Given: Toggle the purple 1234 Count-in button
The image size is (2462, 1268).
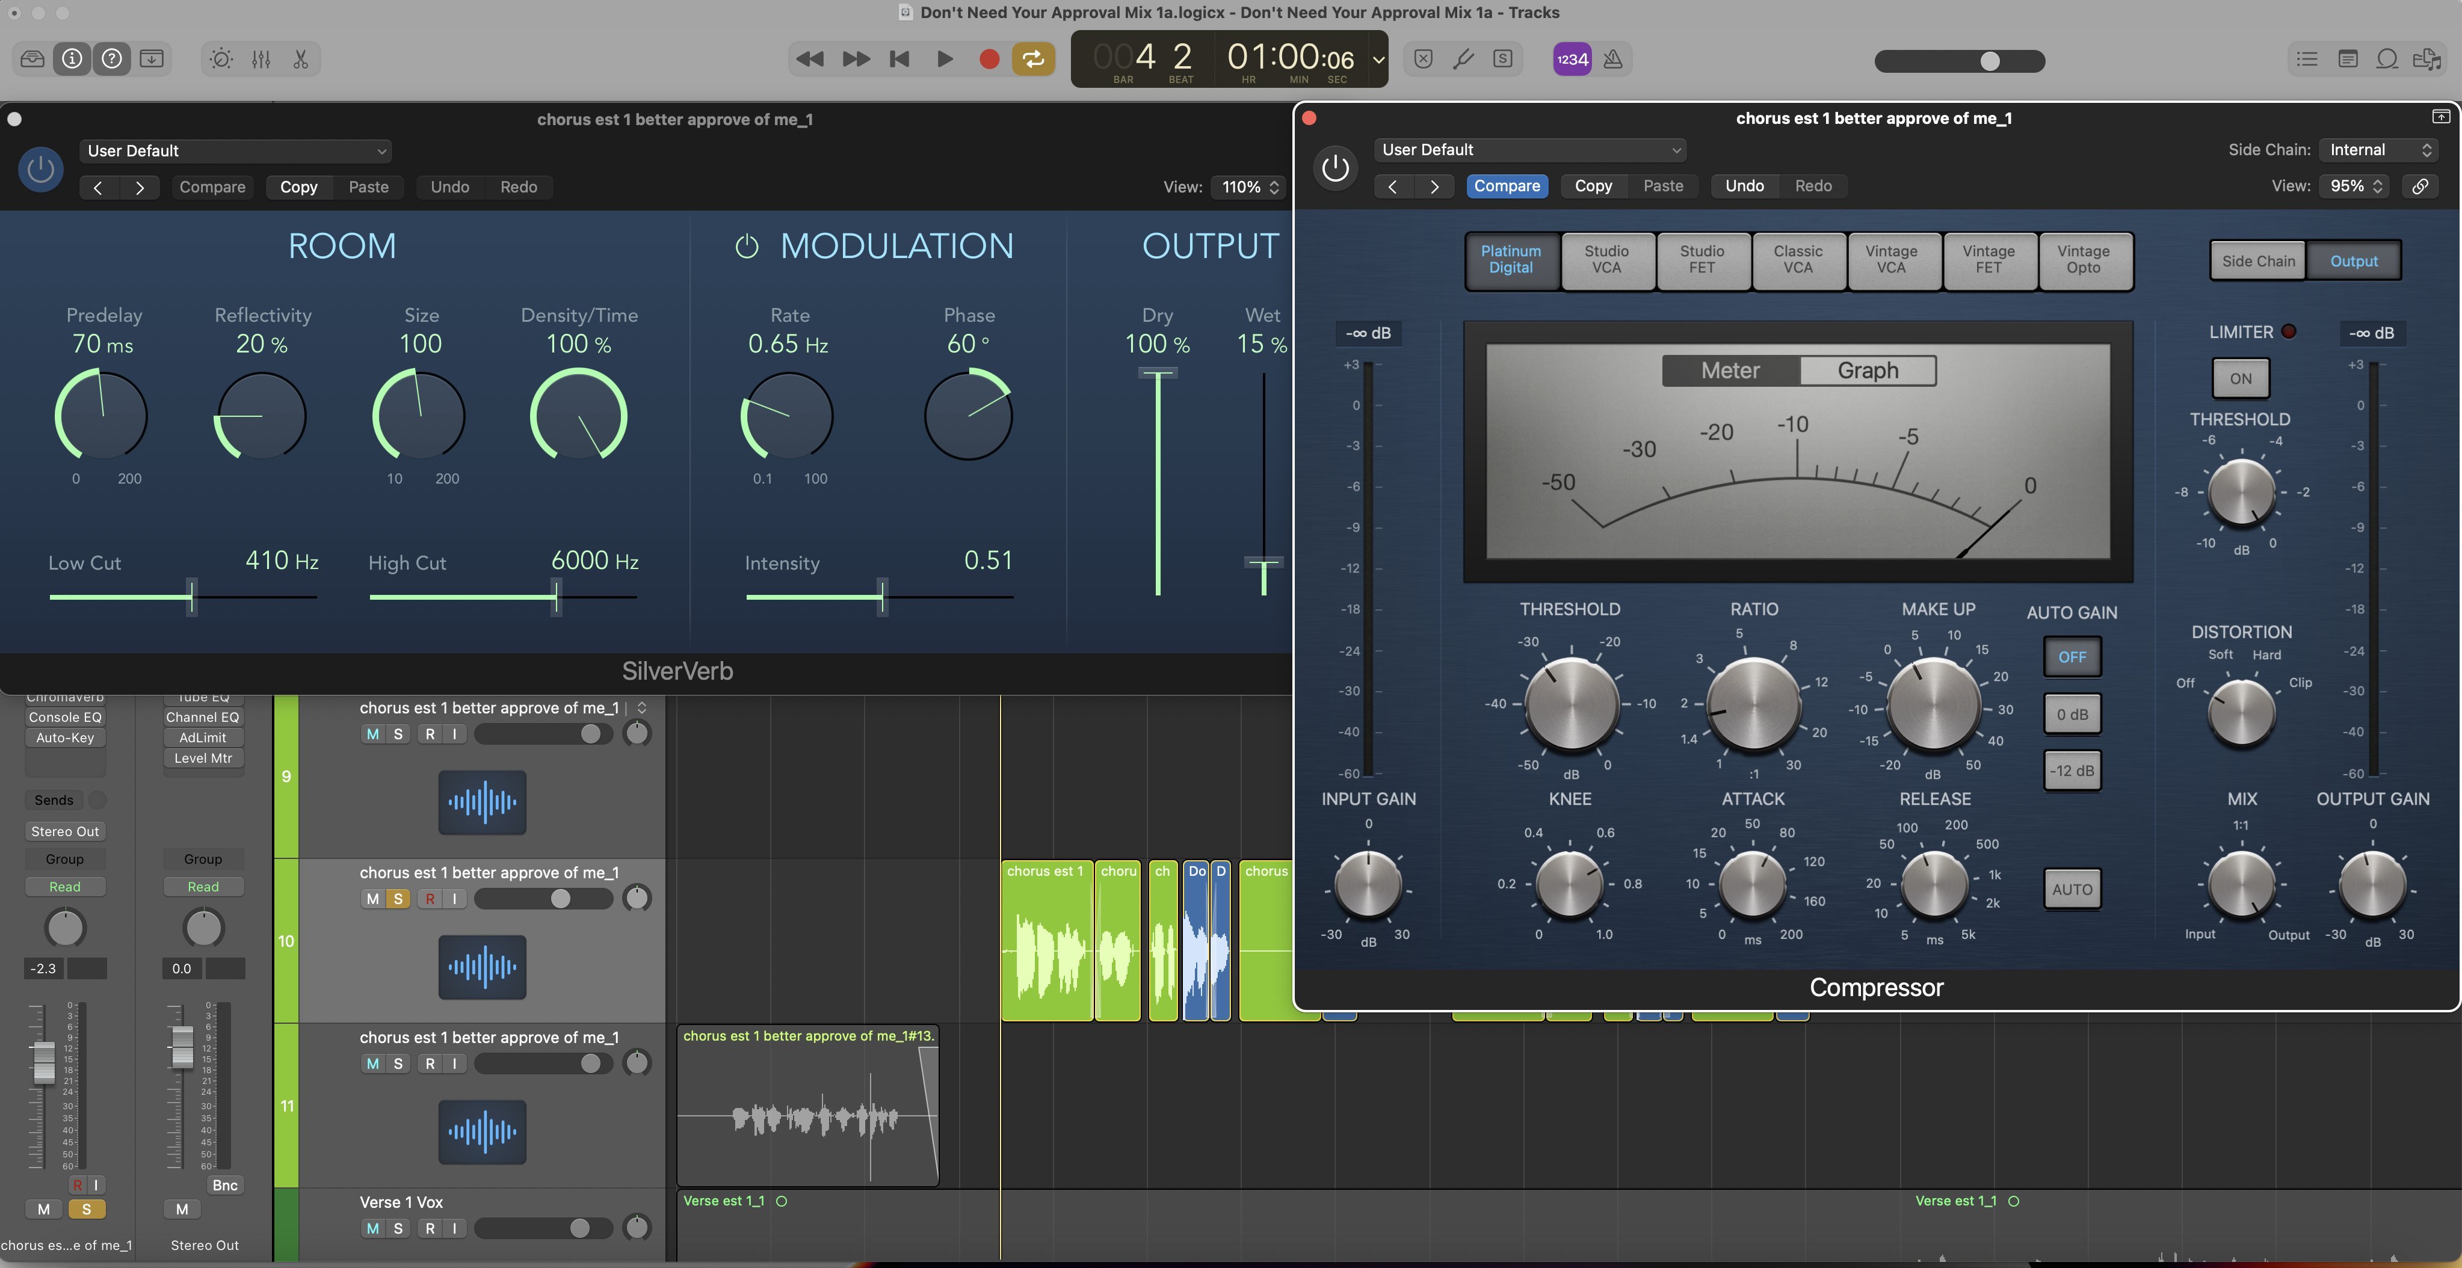Looking at the screenshot, I should [x=1572, y=59].
